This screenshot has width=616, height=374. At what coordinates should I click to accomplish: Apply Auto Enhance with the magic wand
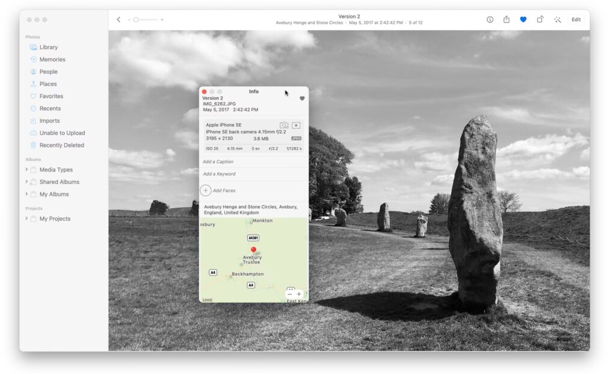[x=558, y=20]
